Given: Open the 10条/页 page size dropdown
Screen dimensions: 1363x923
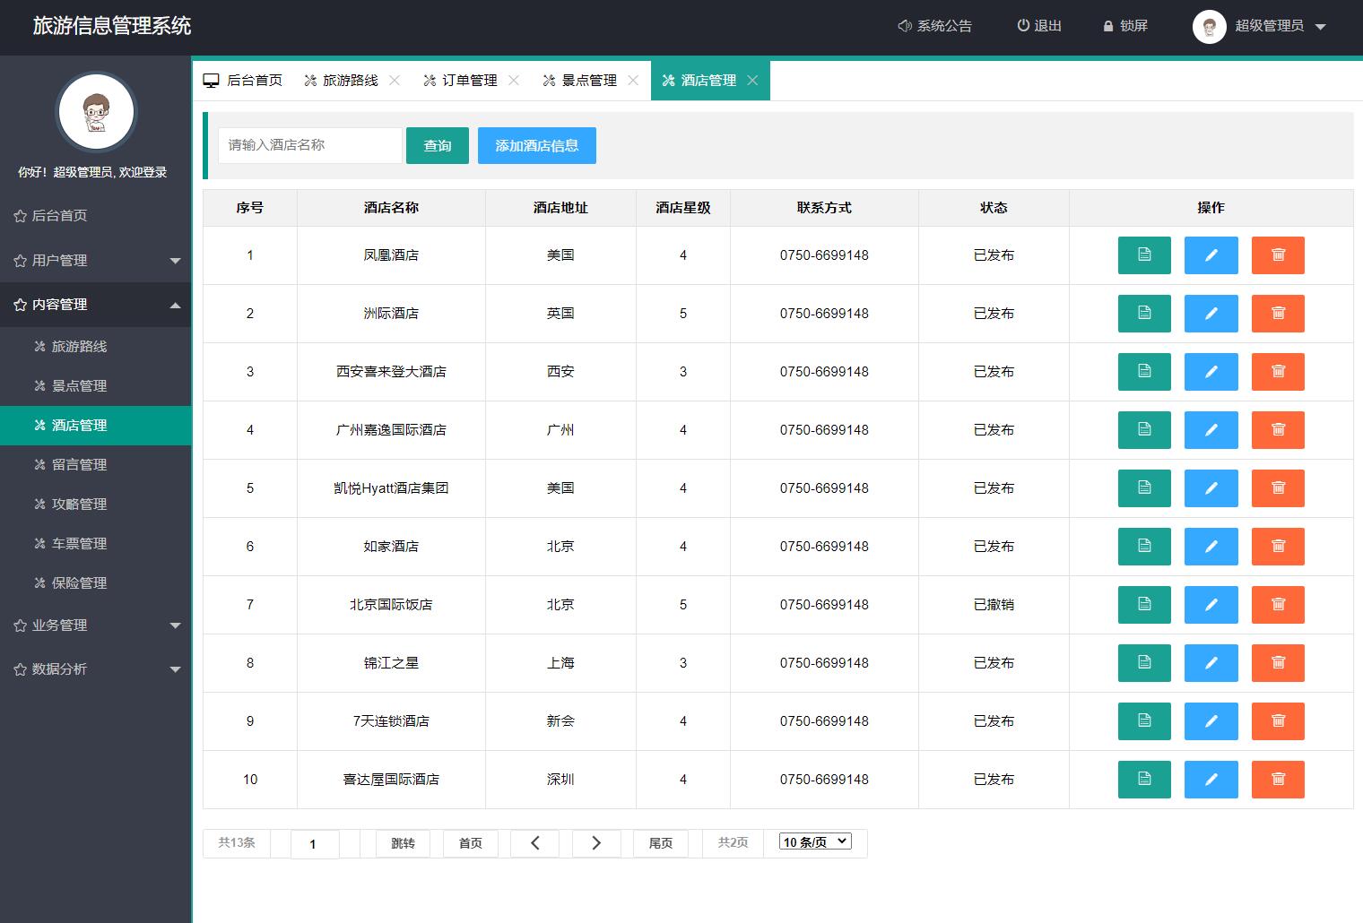Looking at the screenshot, I should pyautogui.click(x=813, y=841).
